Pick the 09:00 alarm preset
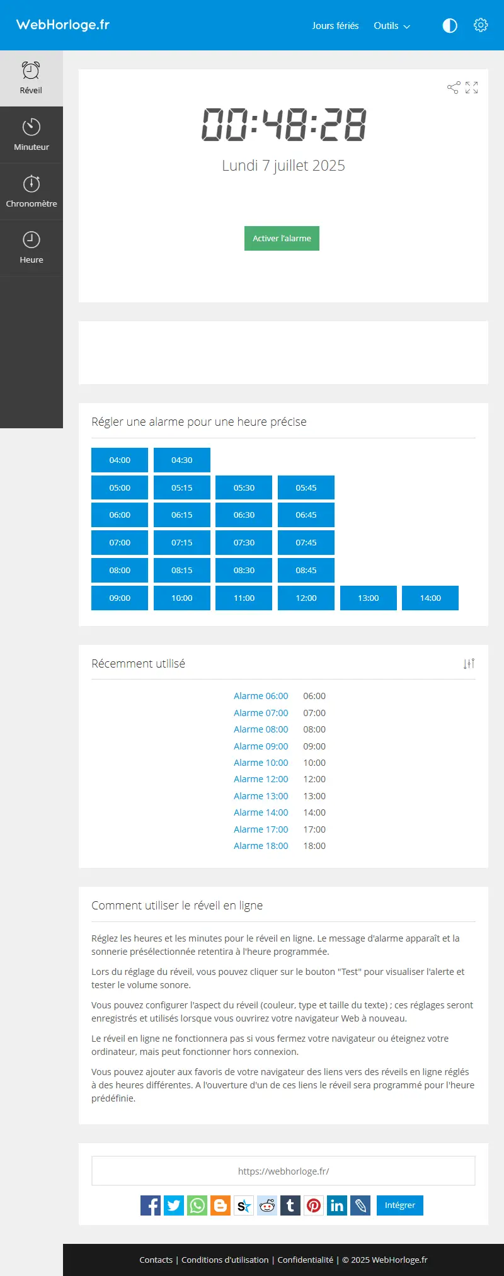Viewport: 504px width, 1276px height. [120, 598]
